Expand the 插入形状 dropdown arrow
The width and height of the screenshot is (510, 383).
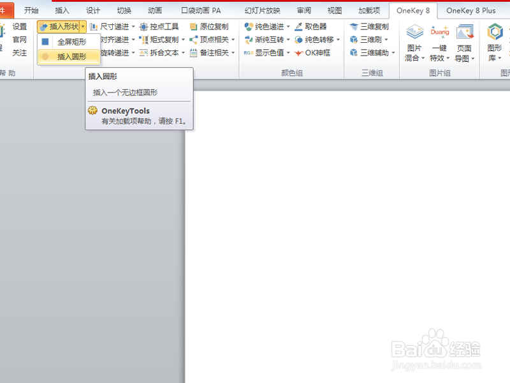point(84,27)
